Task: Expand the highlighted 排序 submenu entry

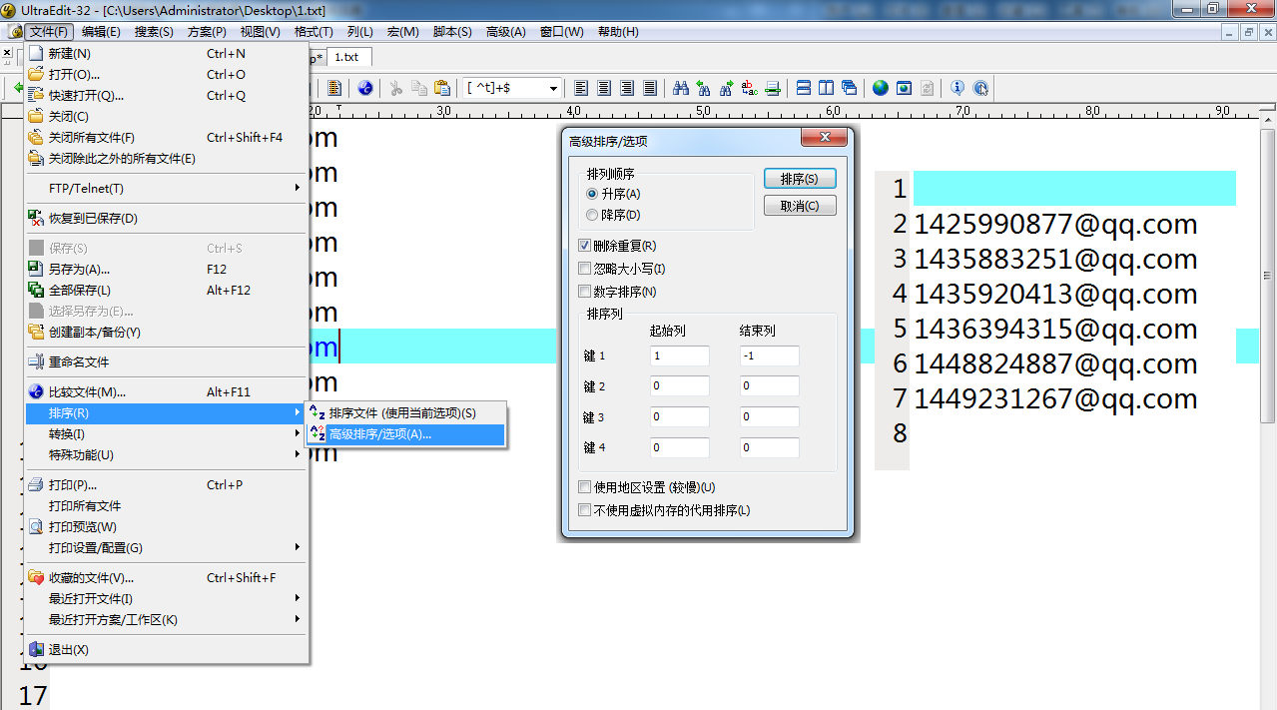Action: pyautogui.click(x=166, y=412)
